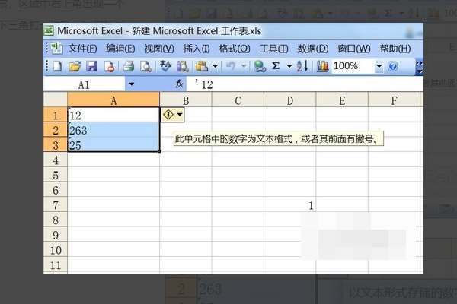Viewport: 457px width, 304px height.
Task: Select row 4 header
Action: coord(55,160)
